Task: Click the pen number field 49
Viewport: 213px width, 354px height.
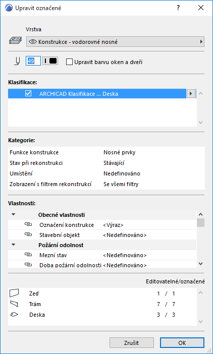Action: point(33,61)
